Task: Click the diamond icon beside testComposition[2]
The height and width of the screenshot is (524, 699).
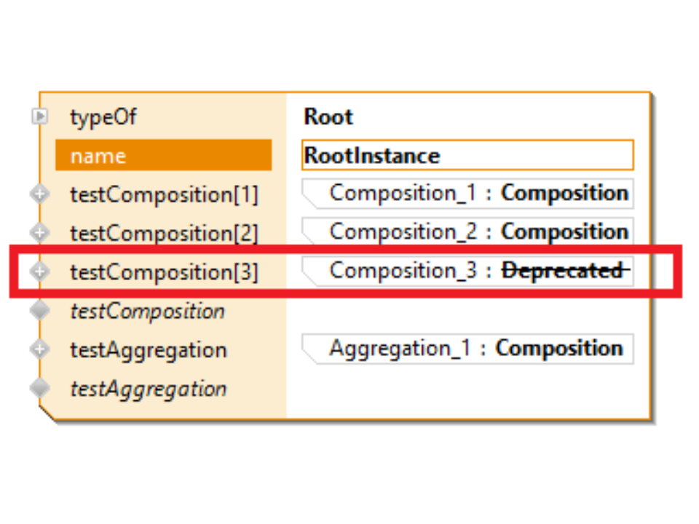Action: click(41, 233)
